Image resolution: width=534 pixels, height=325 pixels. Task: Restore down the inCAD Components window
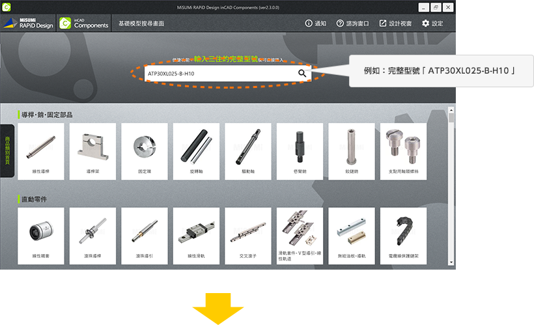coord(436,7)
